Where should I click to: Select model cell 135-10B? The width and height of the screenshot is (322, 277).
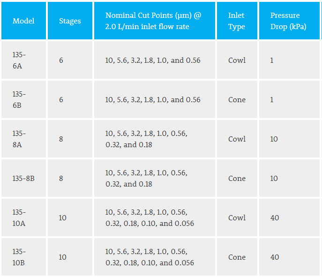pos(19,257)
